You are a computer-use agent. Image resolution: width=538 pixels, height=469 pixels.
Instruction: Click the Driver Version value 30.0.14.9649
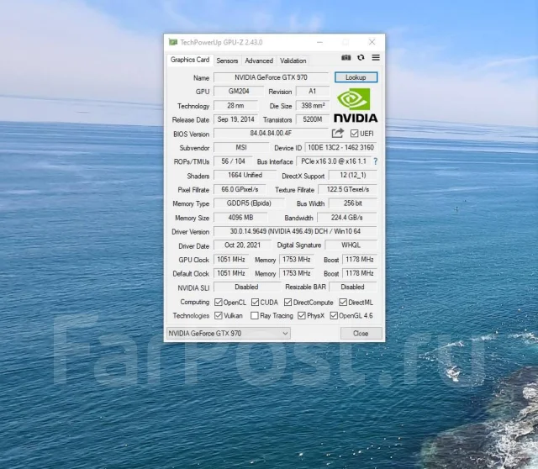[295, 231]
